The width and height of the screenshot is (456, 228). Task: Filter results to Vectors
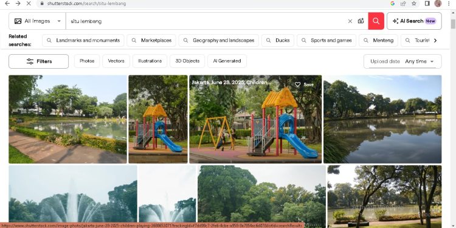tap(116, 61)
